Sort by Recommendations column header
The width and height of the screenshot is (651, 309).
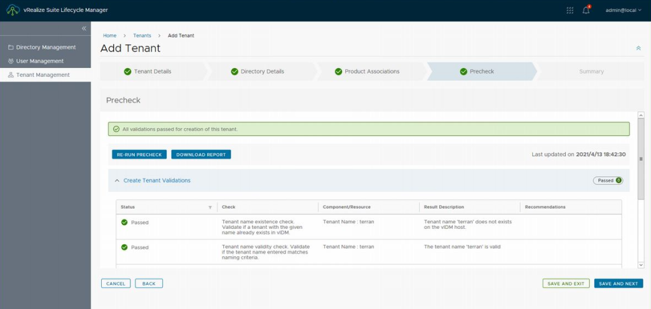(x=545, y=207)
